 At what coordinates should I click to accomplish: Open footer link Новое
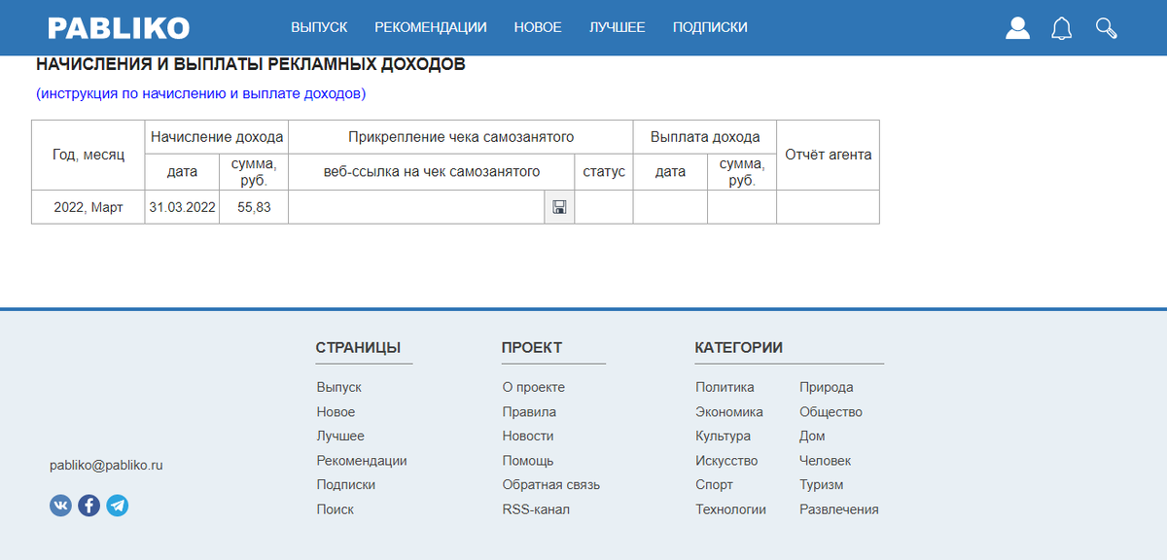336,412
